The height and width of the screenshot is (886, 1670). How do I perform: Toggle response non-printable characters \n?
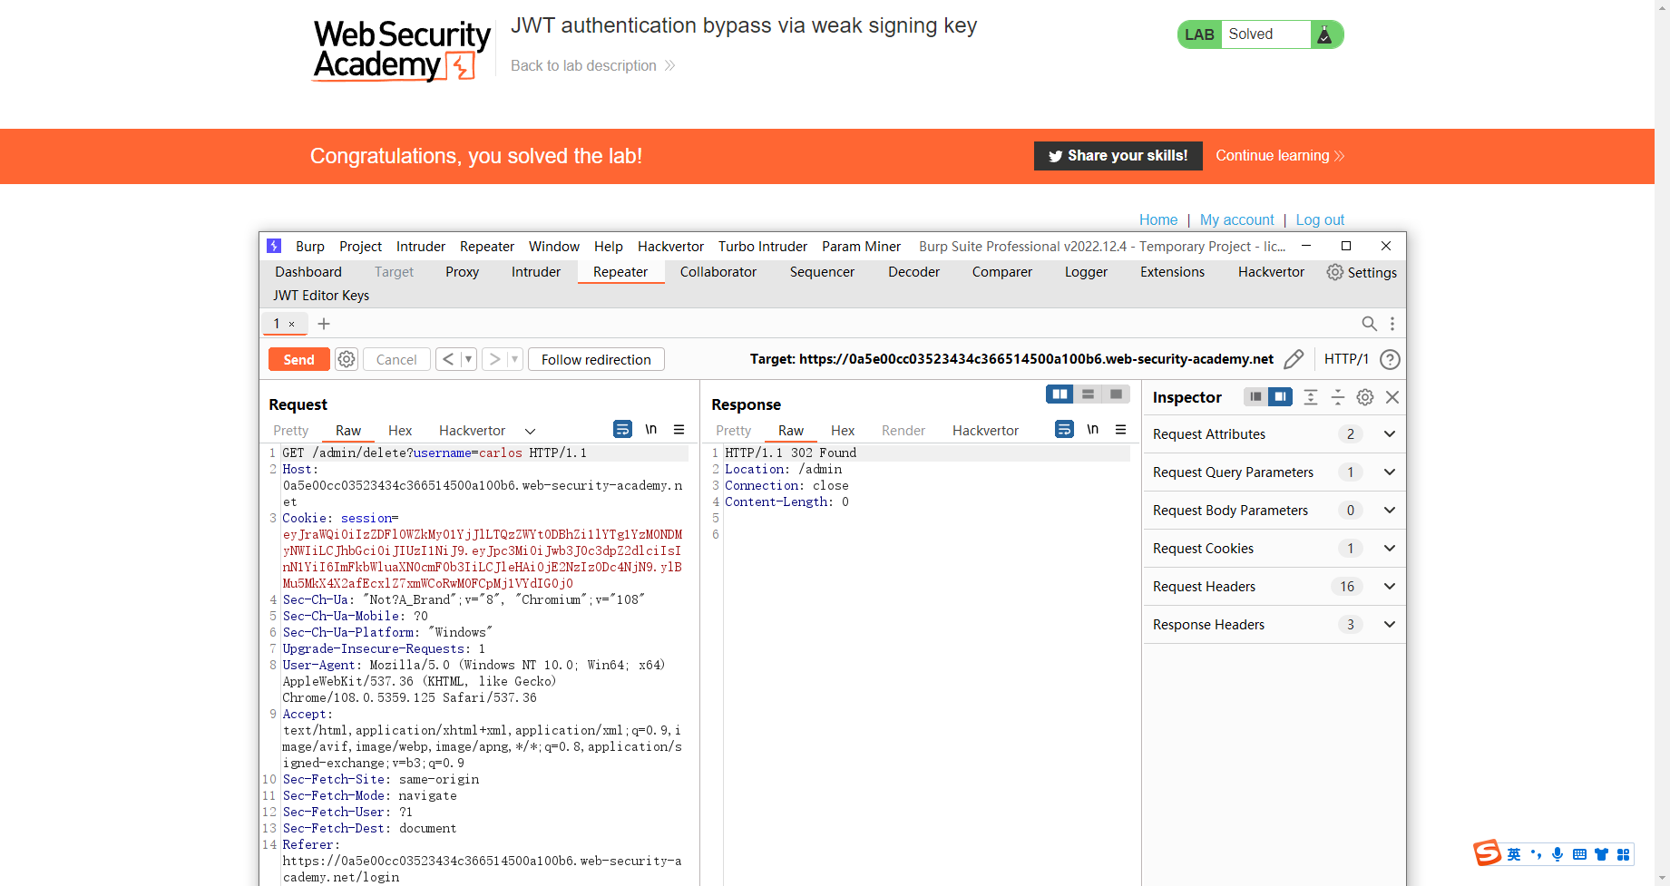click(1093, 429)
